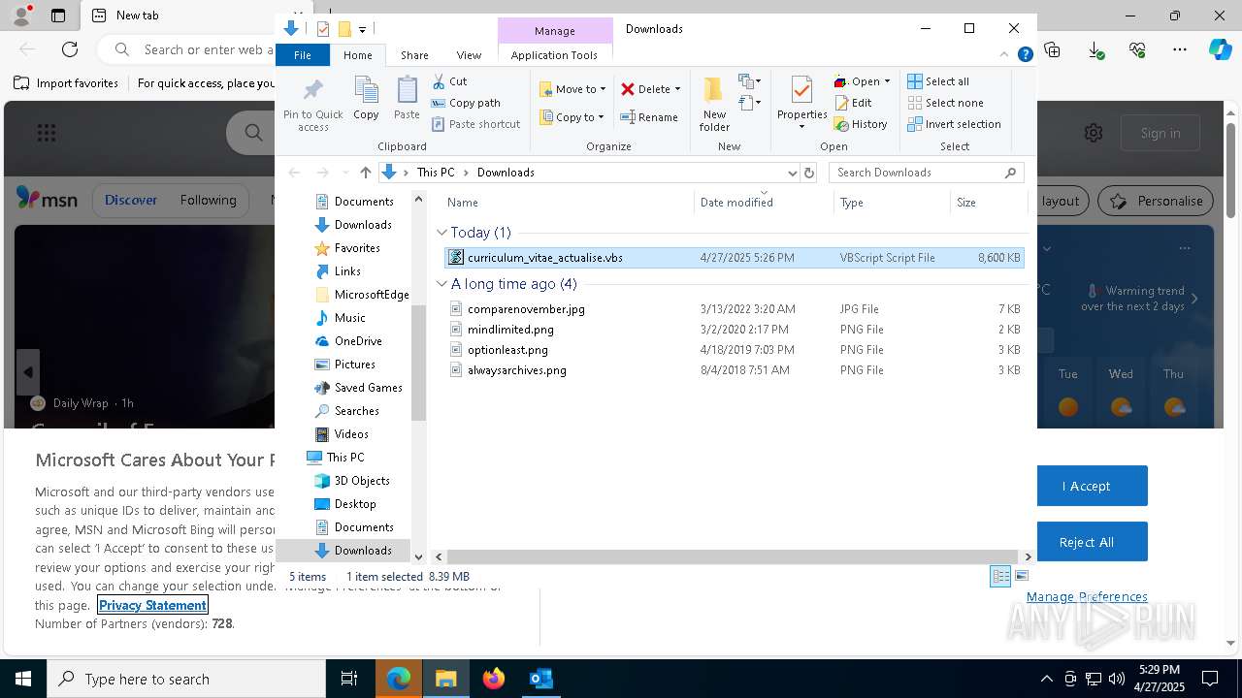1242x698 pixels.
Task: Click Manage Preferences link
Action: pyautogui.click(x=1087, y=596)
